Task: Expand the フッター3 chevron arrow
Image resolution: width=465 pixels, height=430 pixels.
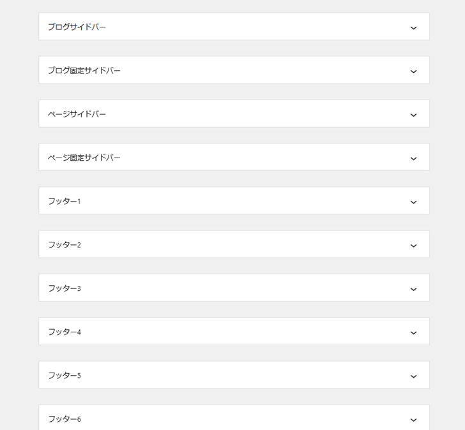Action: pyautogui.click(x=413, y=289)
